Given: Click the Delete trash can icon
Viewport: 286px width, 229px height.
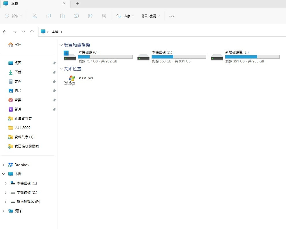Looking at the screenshot, I should 104,16.
